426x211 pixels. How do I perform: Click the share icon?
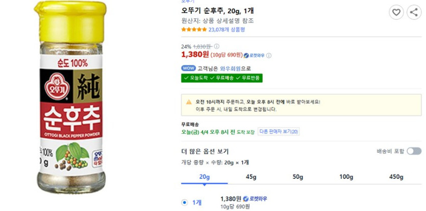(x=413, y=12)
